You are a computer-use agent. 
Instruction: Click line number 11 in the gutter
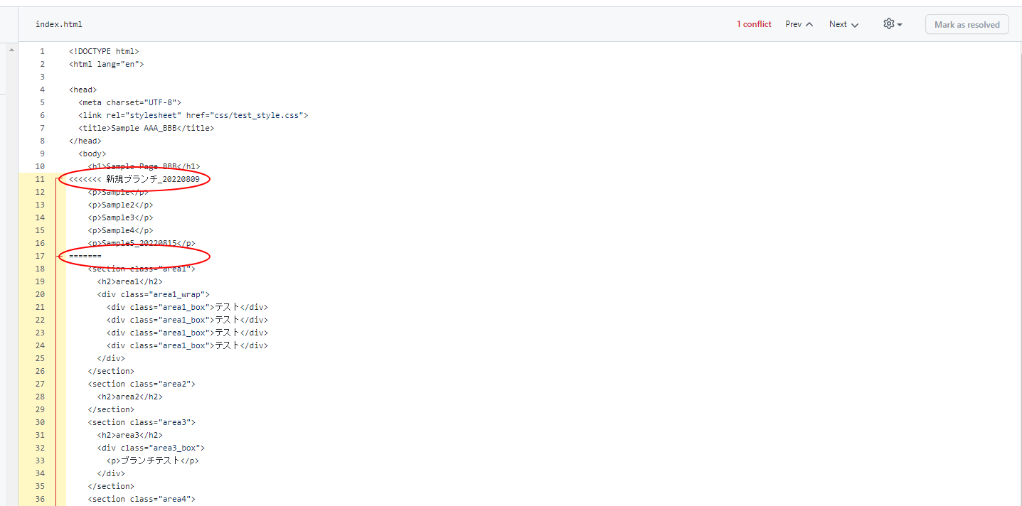(x=40, y=179)
